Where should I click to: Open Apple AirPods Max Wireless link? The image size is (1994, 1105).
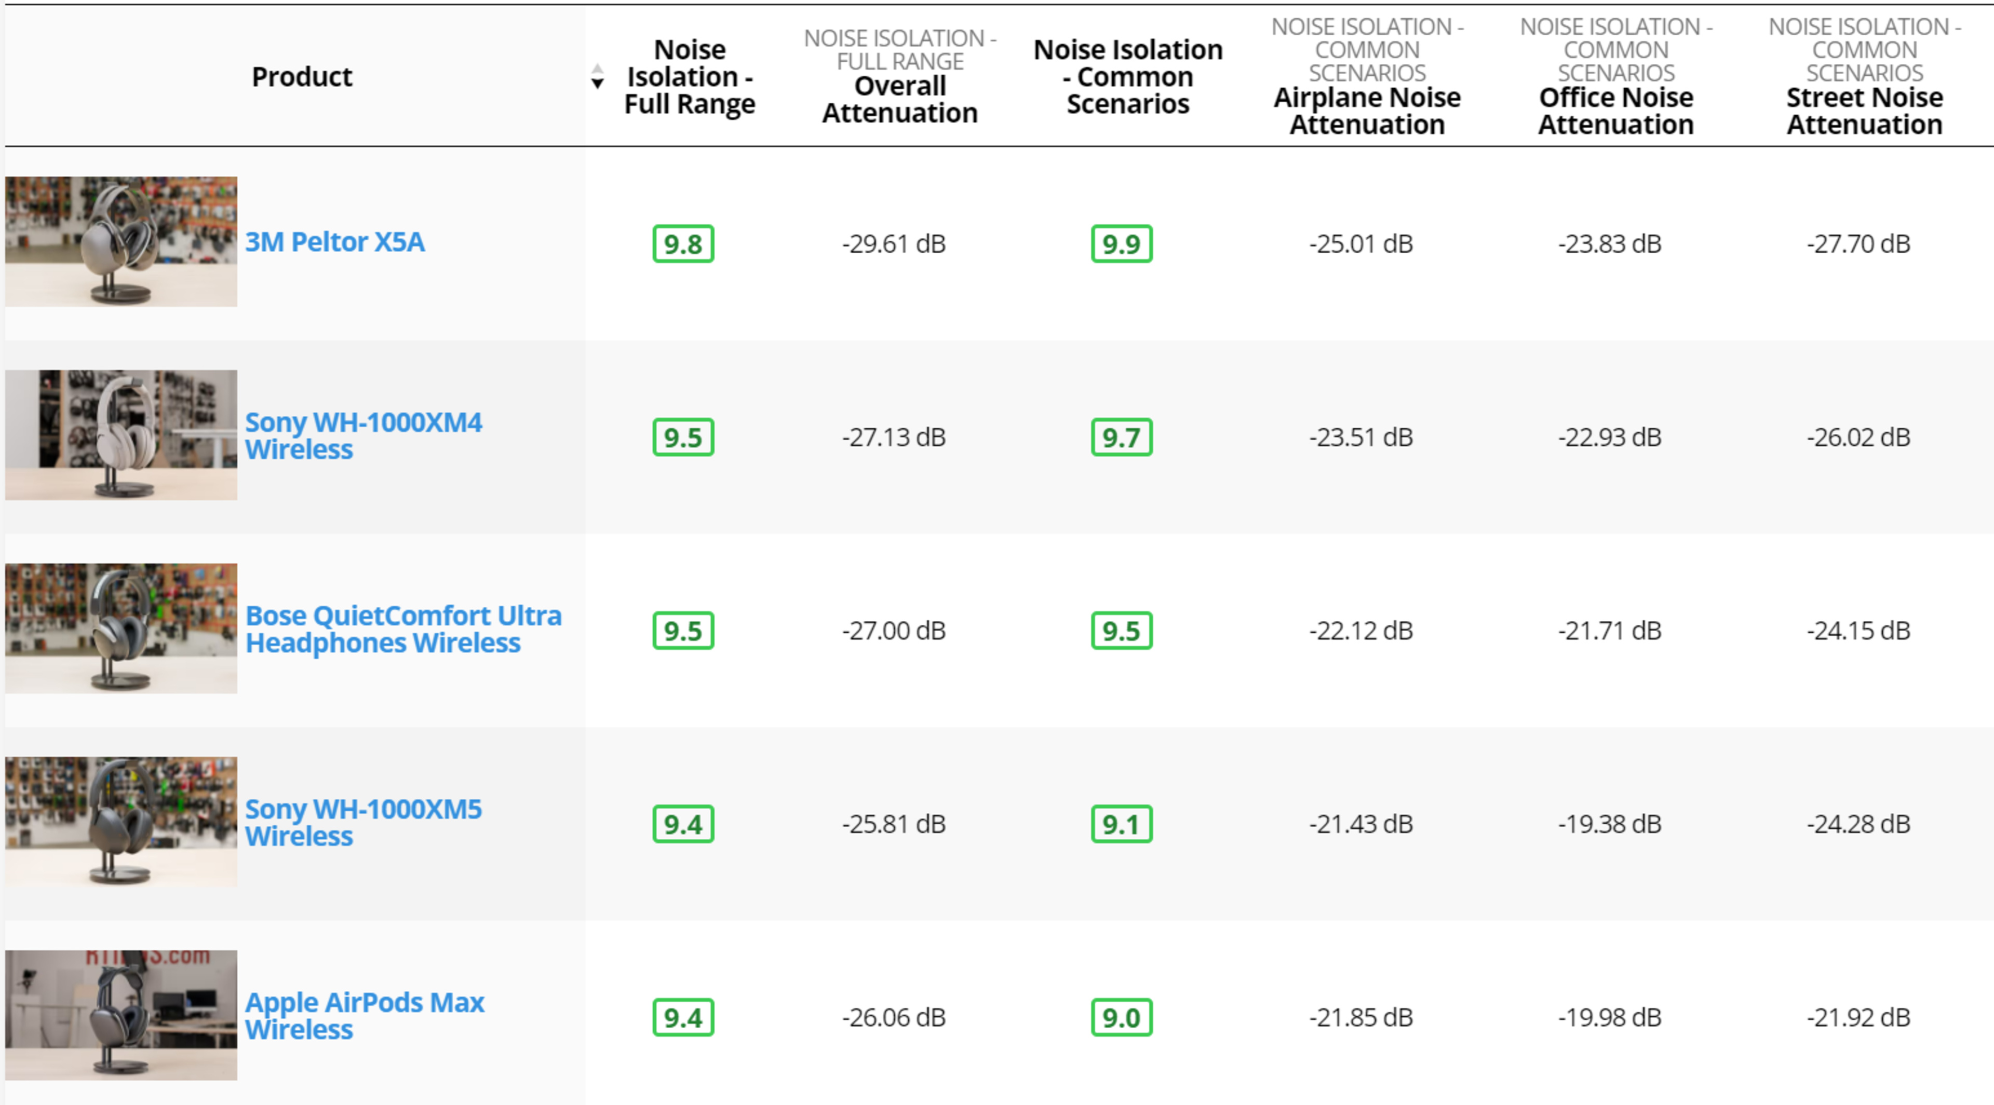coord(364,1016)
